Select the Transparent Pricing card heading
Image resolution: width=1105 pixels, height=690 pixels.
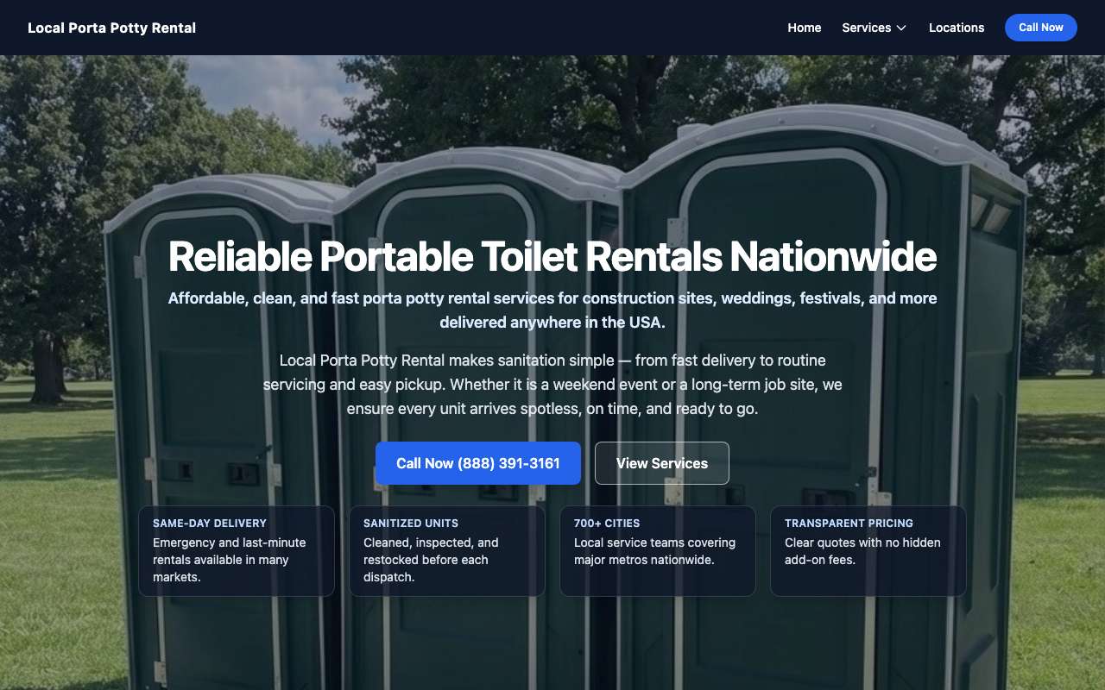(849, 523)
